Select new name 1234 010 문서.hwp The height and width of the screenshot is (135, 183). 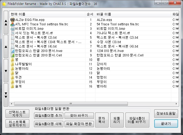[110, 51]
